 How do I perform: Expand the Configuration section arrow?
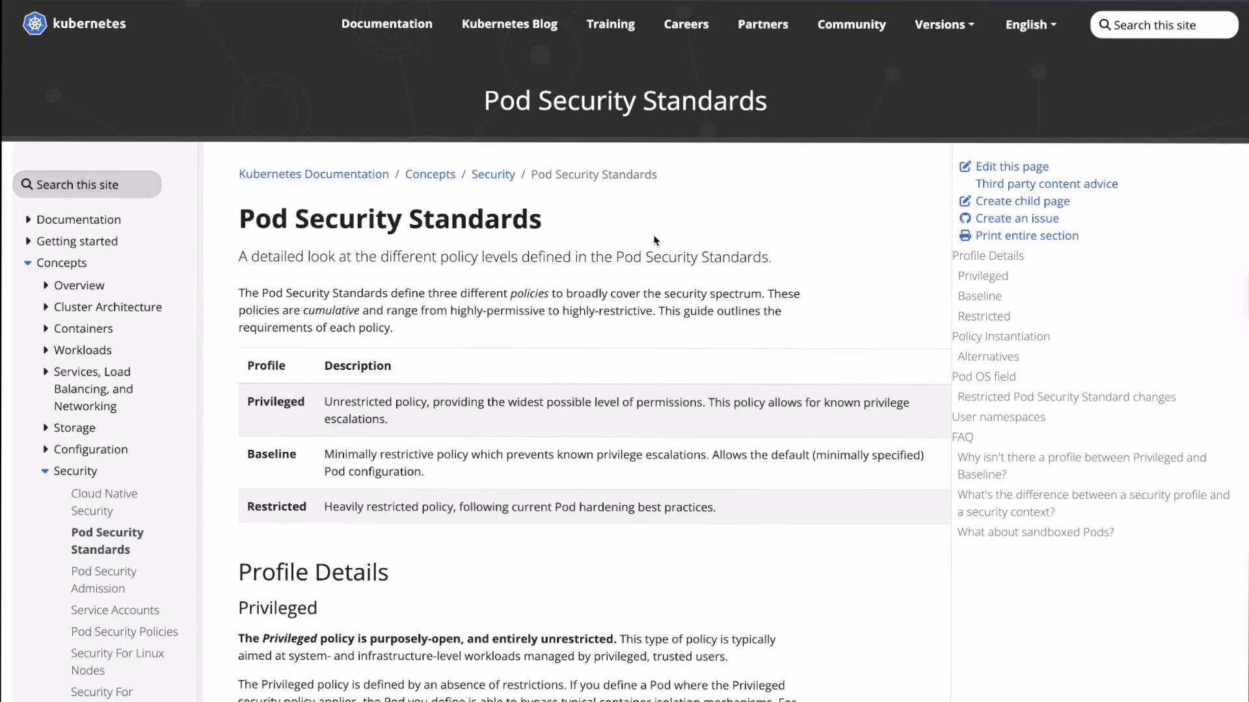tap(46, 449)
